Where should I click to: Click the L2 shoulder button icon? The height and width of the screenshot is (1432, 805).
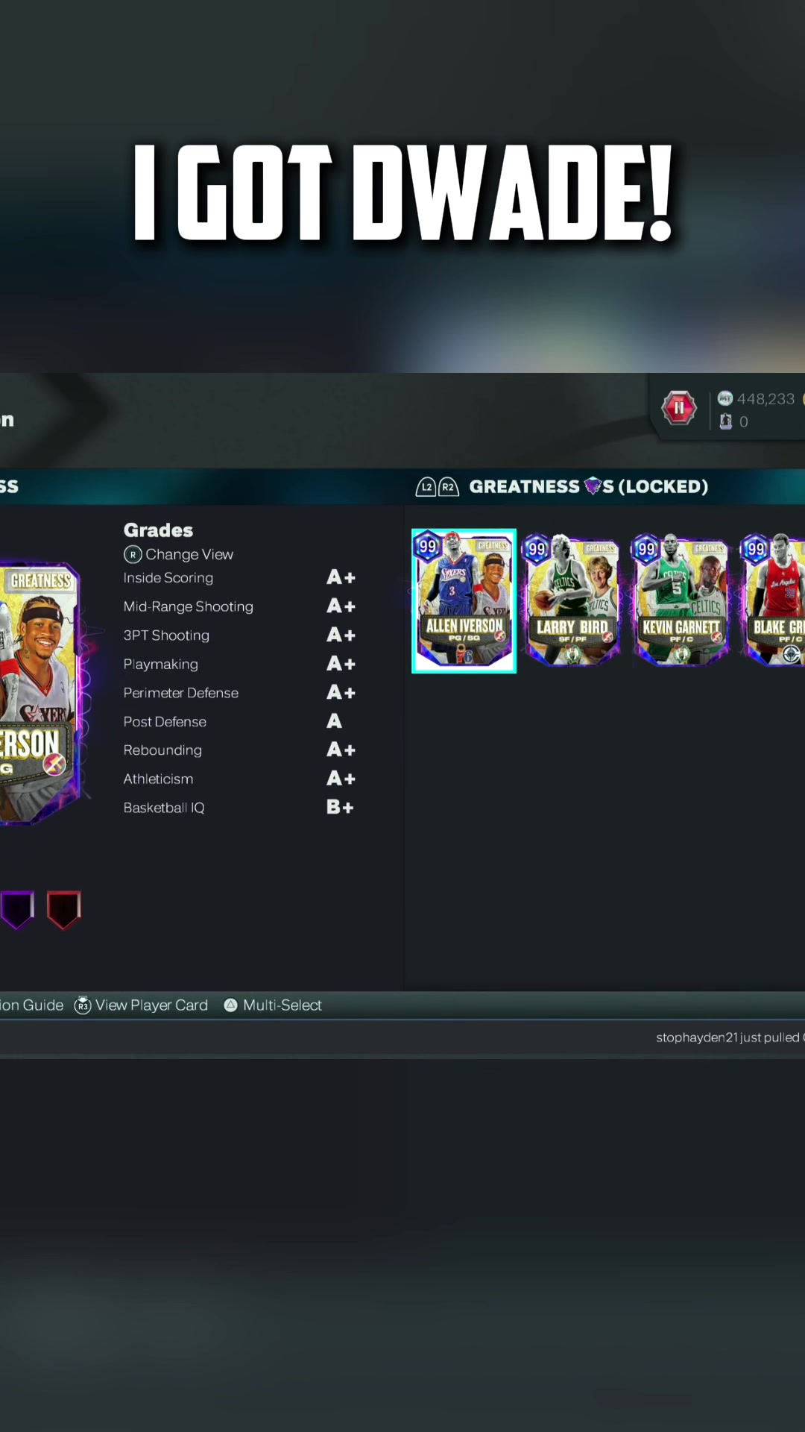(426, 487)
